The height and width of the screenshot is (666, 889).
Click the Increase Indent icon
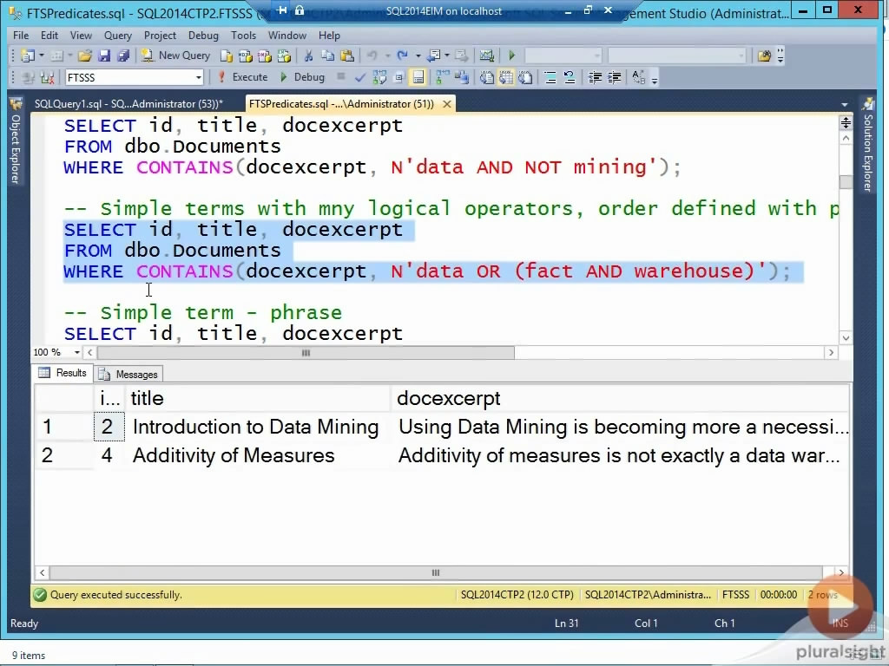pyautogui.click(x=614, y=77)
